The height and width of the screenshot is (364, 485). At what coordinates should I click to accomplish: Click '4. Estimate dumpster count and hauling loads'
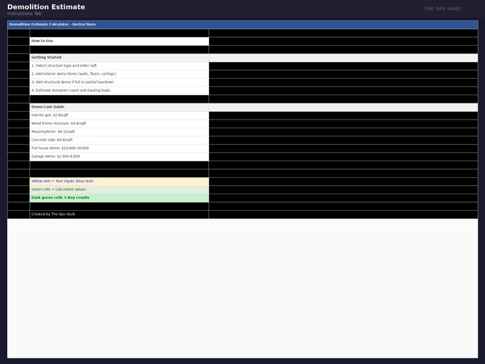(119, 90)
